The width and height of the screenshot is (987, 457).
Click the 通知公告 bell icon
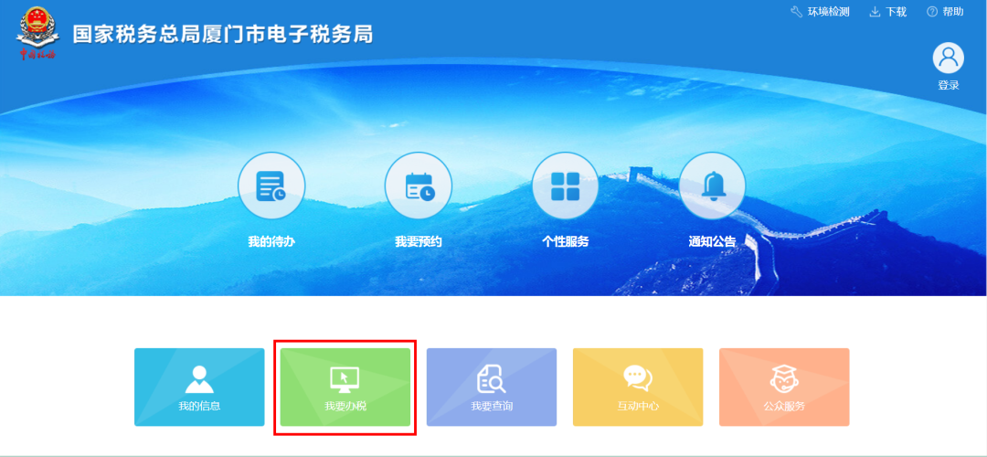coord(713,186)
